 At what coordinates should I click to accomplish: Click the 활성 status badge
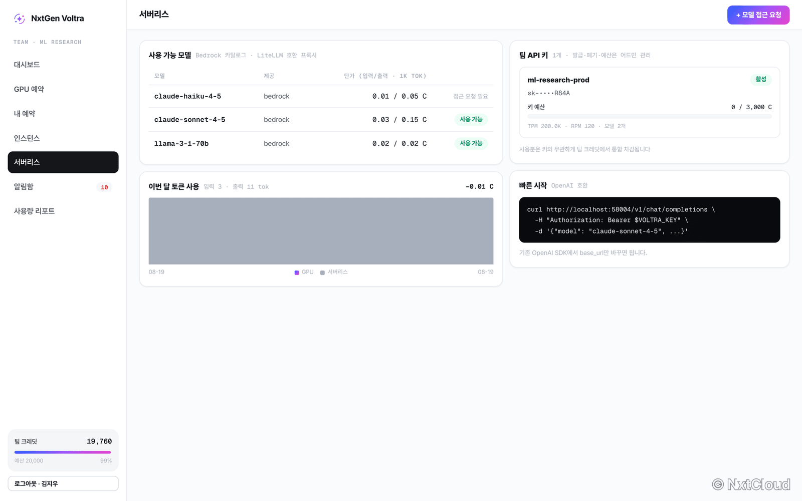(x=761, y=79)
